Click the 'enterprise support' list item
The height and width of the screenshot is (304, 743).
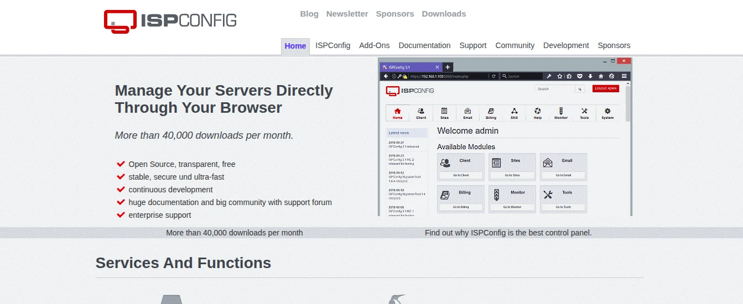pos(160,215)
